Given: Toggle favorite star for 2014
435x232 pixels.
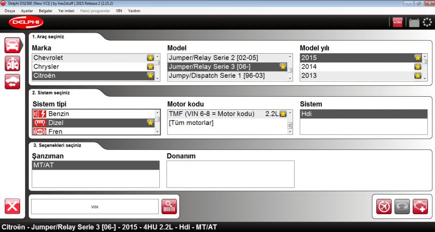Looking at the screenshot, I should (x=418, y=66).
